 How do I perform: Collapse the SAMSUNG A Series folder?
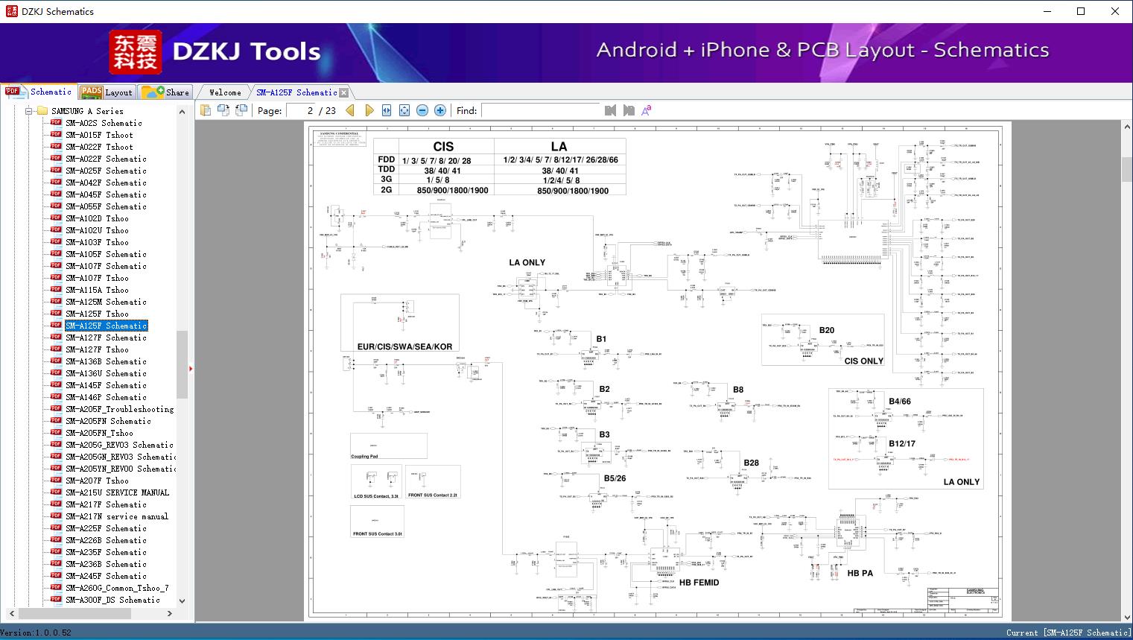[30, 111]
